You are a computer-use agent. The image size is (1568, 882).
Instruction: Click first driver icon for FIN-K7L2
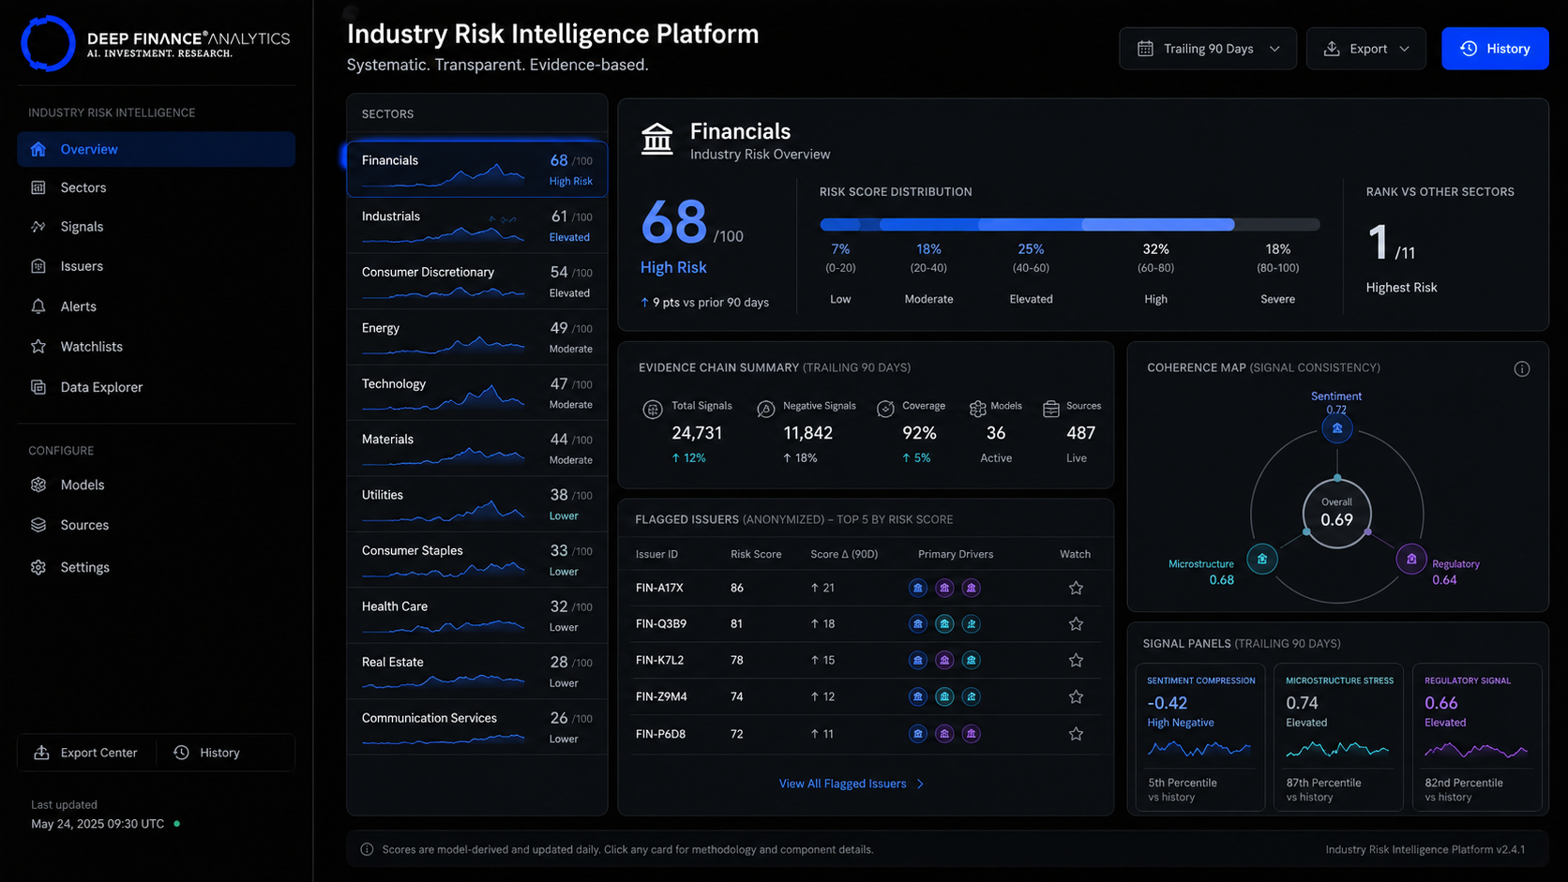918,661
